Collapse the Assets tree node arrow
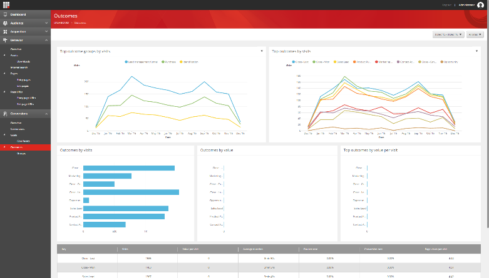Viewport: 489px width, 278px height. click(x=4, y=55)
